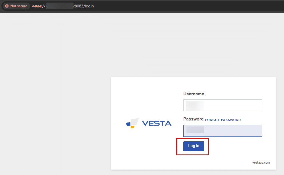Click the blurred server IP in the address bar

pyautogui.click(x=59, y=6)
